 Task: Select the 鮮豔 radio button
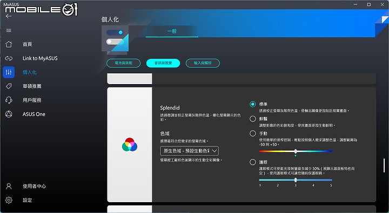click(x=252, y=119)
